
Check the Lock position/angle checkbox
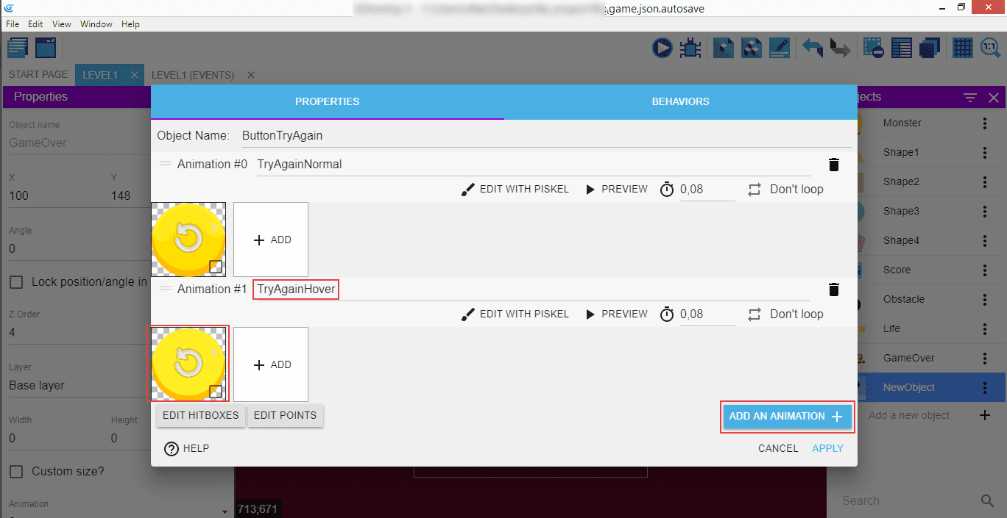point(15,282)
